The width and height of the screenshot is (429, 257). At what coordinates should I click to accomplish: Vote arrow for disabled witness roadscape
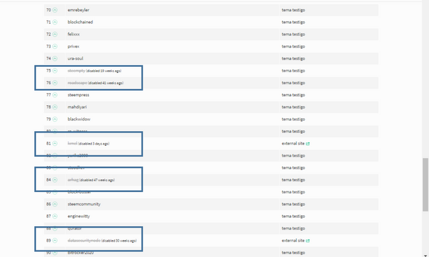point(55,83)
